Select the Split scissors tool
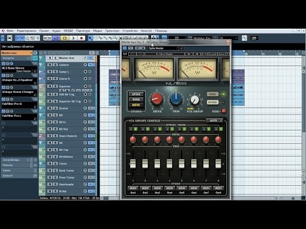306x229 pixels. [x=100, y=38]
